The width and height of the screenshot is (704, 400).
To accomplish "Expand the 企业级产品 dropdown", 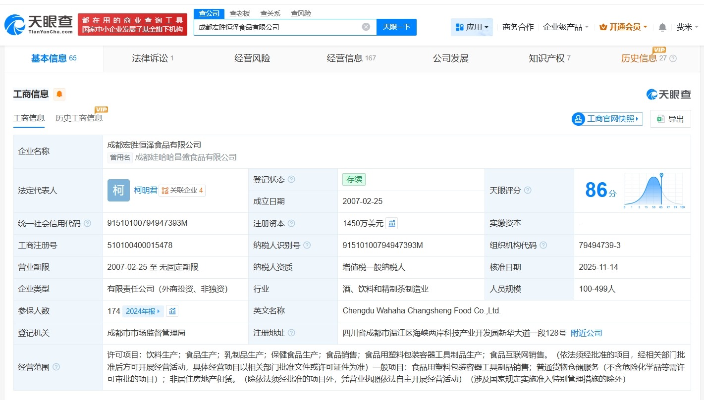I will click(x=565, y=27).
